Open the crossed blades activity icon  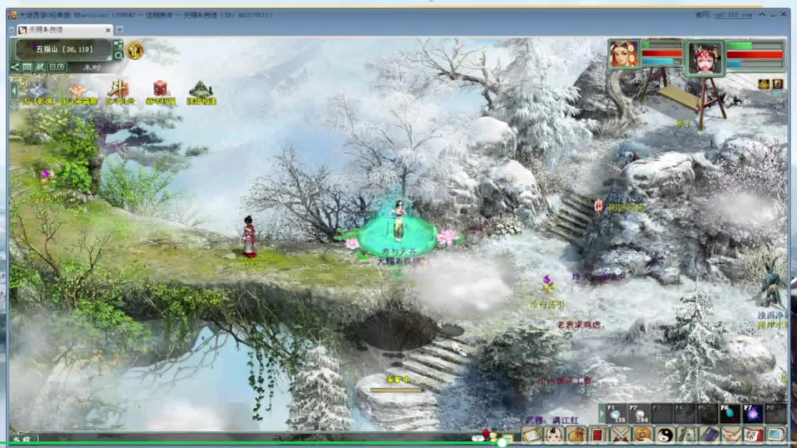[38, 90]
